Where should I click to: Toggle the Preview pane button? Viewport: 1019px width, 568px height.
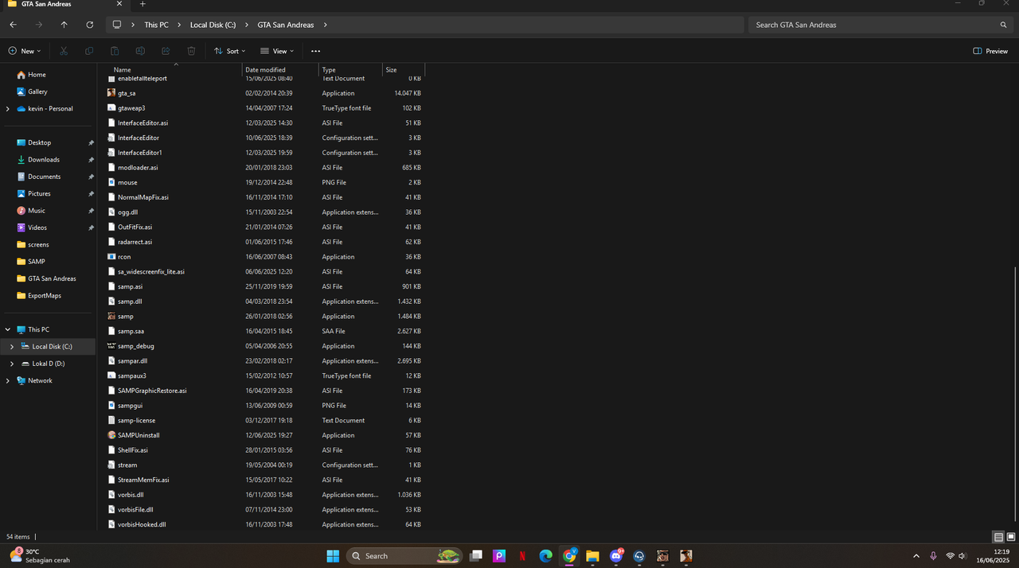tap(990, 51)
